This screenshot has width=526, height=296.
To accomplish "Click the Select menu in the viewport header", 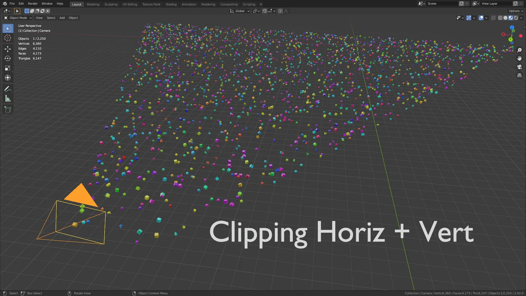I will click(x=51, y=18).
